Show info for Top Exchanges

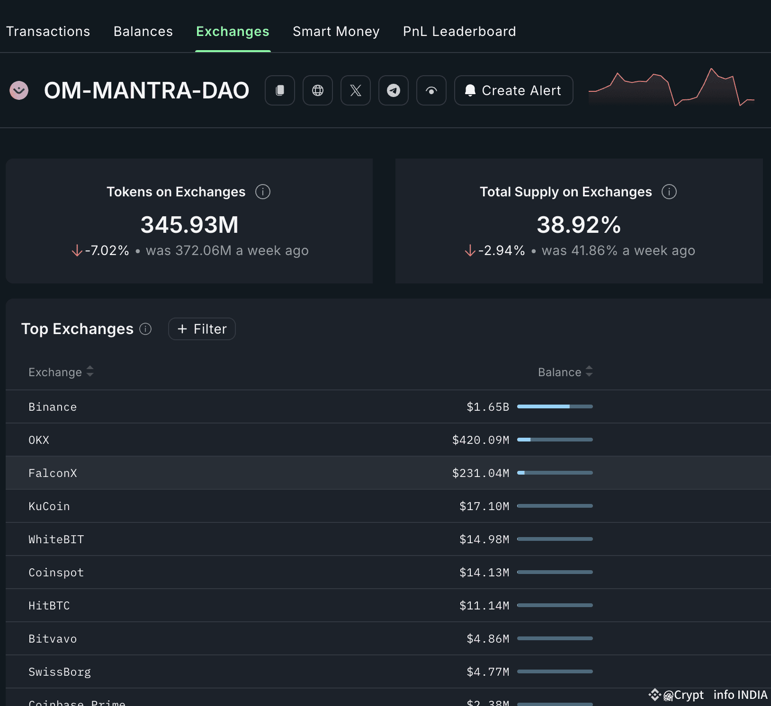145,329
